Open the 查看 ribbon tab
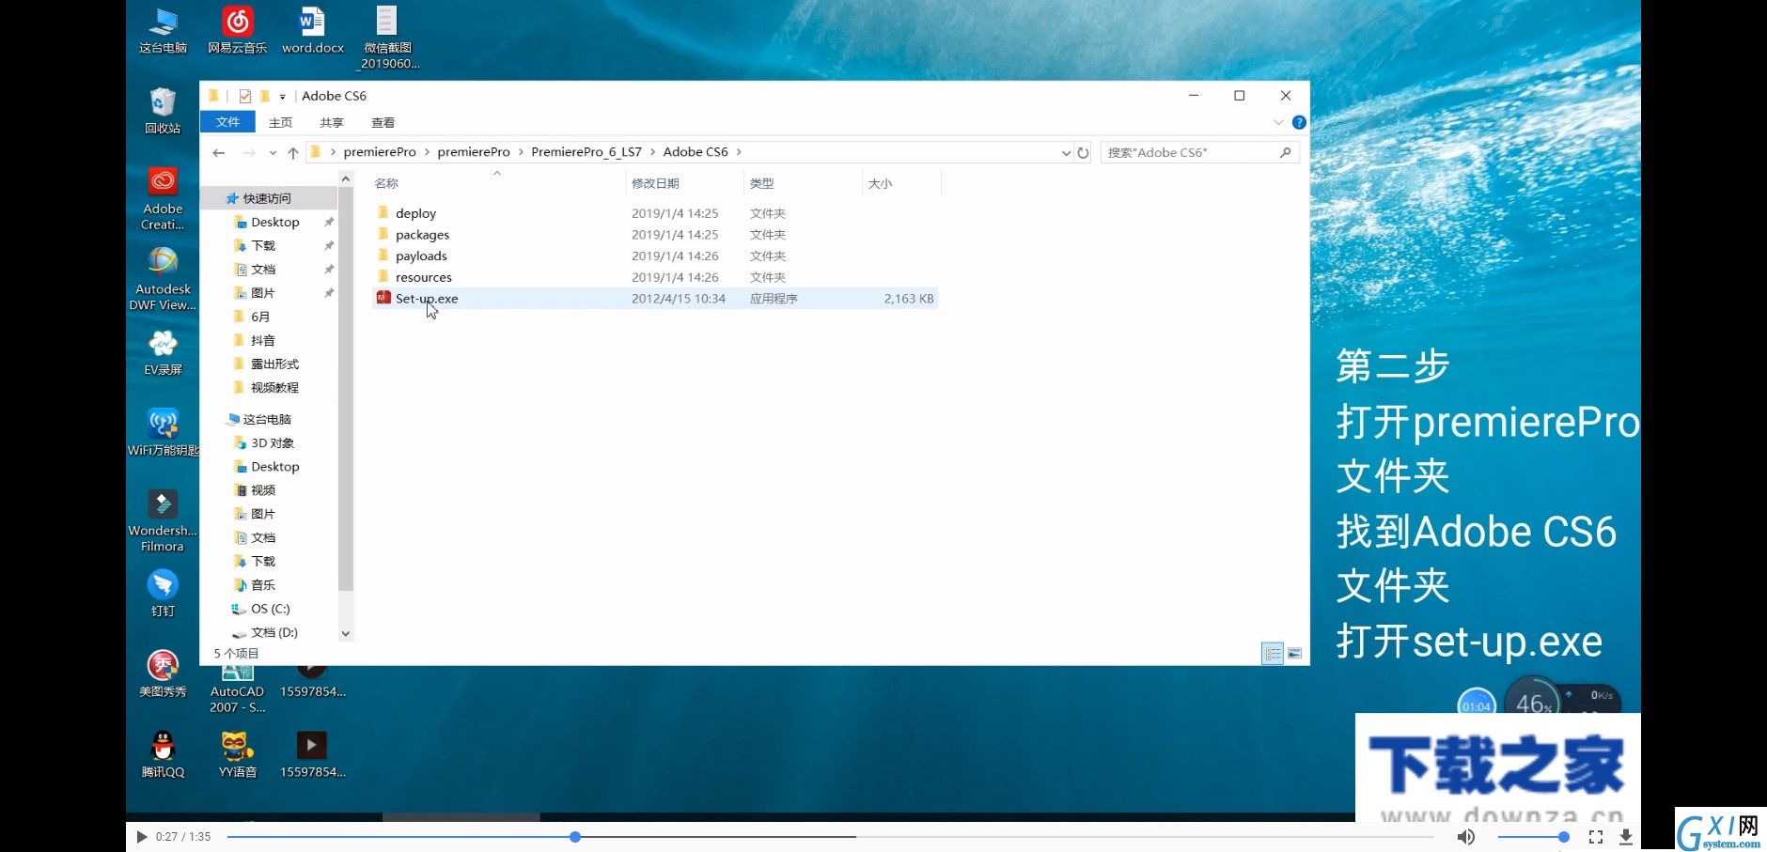This screenshot has height=852, width=1767. (383, 122)
